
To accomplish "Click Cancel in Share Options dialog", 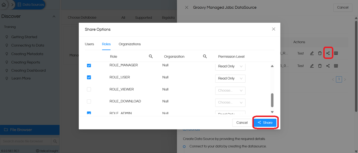I will pos(242,123).
